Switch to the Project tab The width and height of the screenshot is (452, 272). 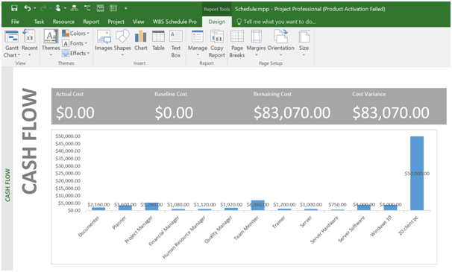point(116,22)
